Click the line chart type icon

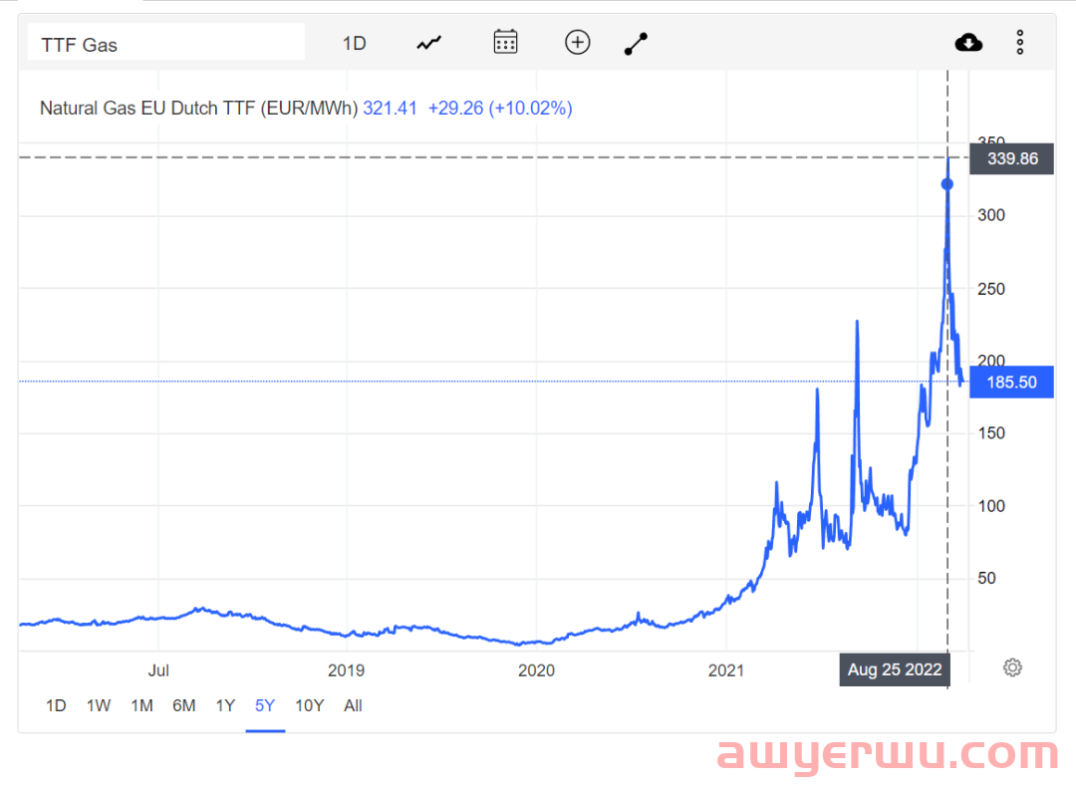(x=428, y=43)
